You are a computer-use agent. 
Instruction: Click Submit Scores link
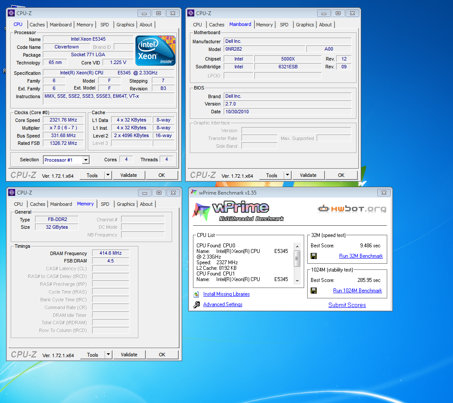[347, 305]
